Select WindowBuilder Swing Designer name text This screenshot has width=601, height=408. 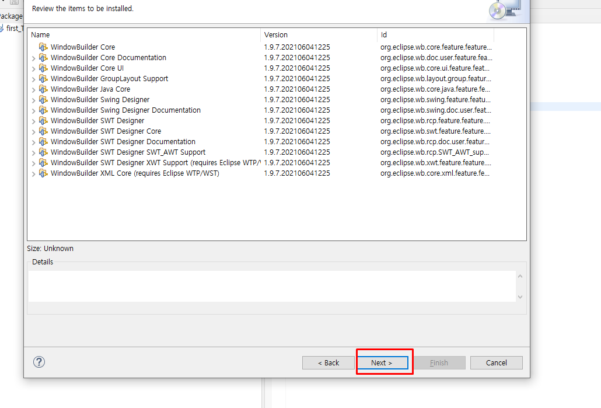click(x=100, y=100)
